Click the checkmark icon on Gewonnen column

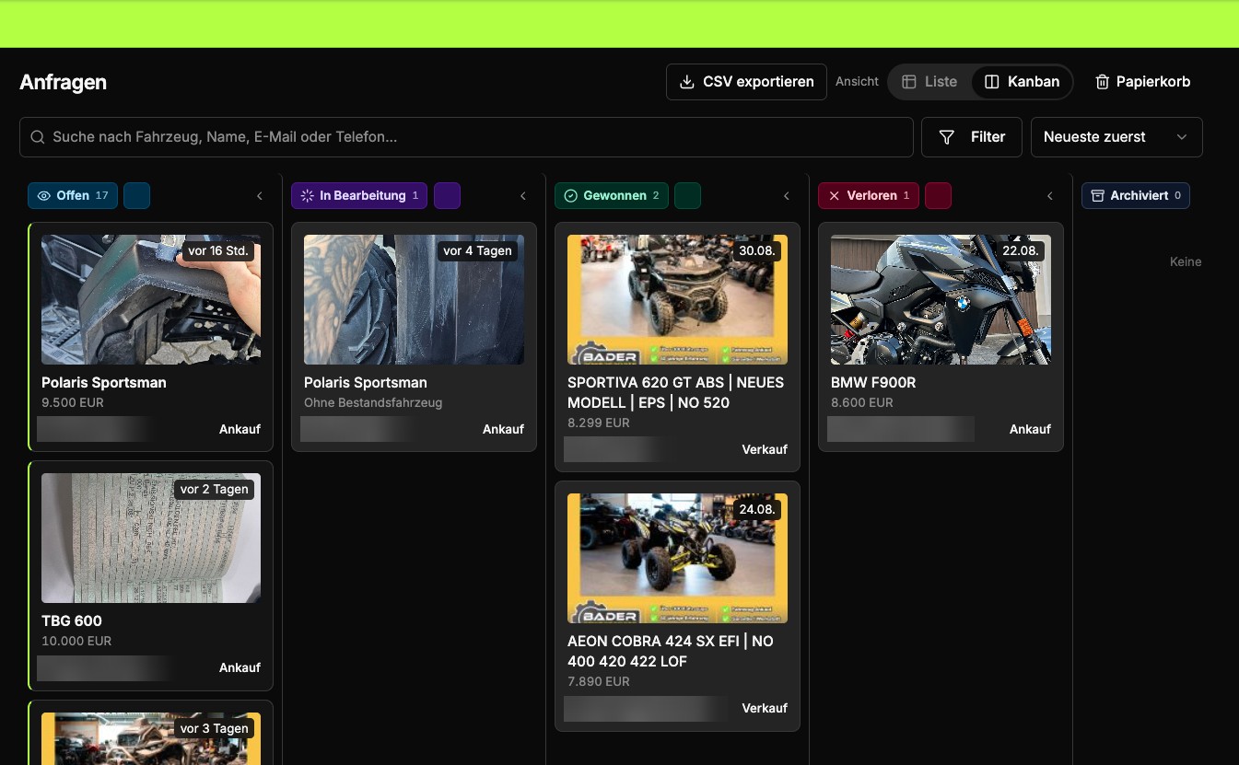[x=571, y=196]
